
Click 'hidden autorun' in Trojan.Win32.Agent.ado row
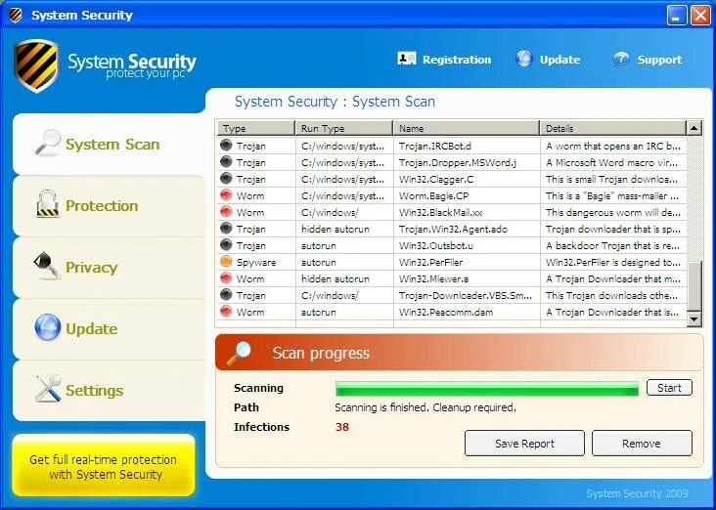tap(336, 229)
